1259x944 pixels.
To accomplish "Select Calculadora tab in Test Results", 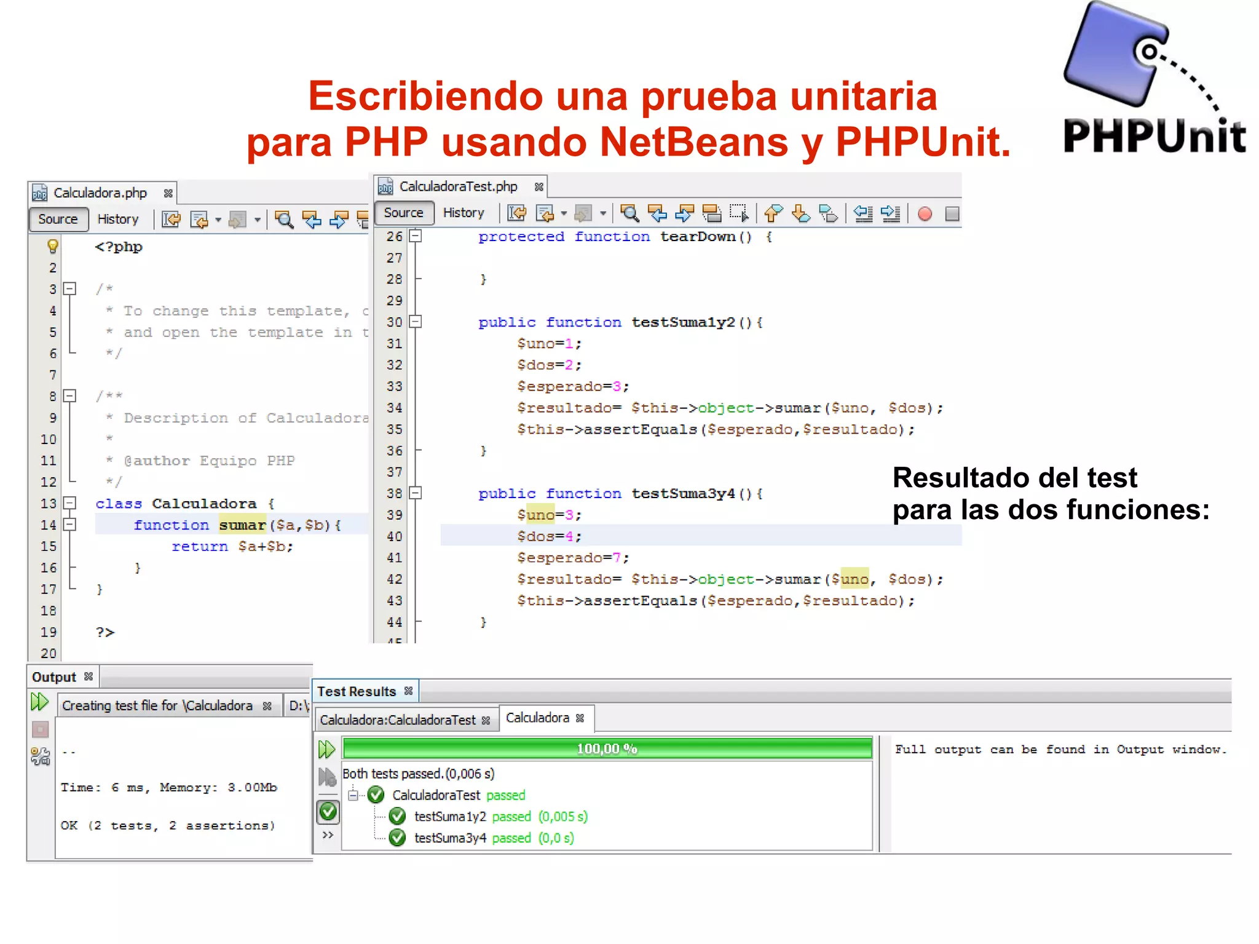I will coord(545,718).
